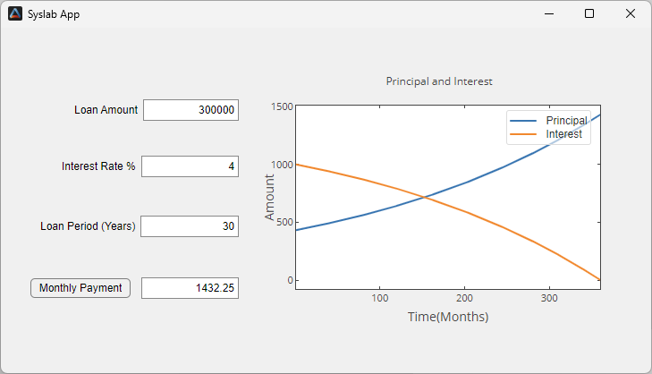Click the Principal and Interest chart title

[x=439, y=81]
